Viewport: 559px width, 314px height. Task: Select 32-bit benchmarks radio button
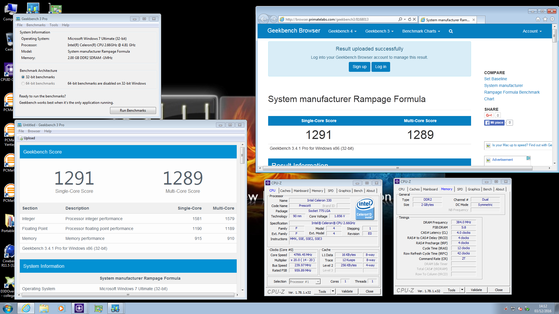pyautogui.click(x=23, y=77)
